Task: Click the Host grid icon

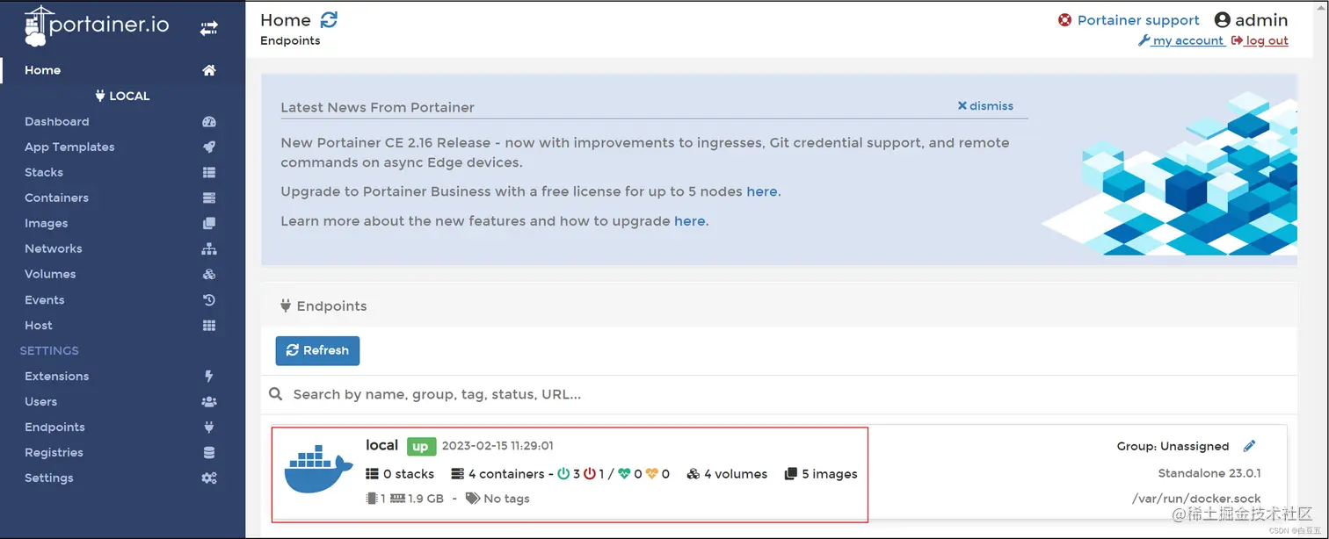Action: 209,325
